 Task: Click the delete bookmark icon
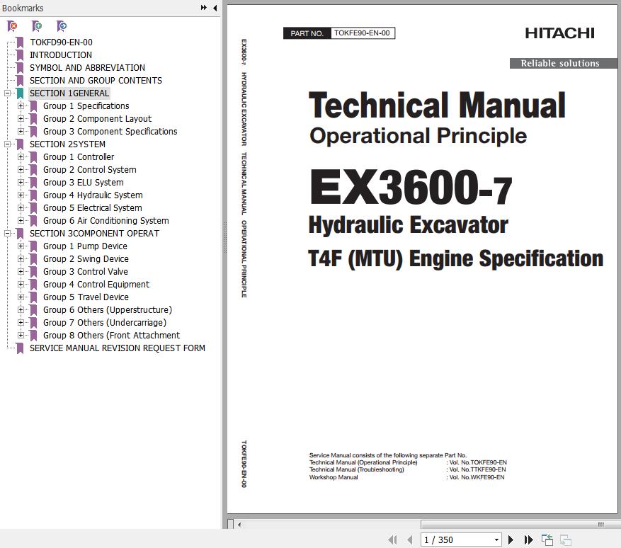pos(12,26)
